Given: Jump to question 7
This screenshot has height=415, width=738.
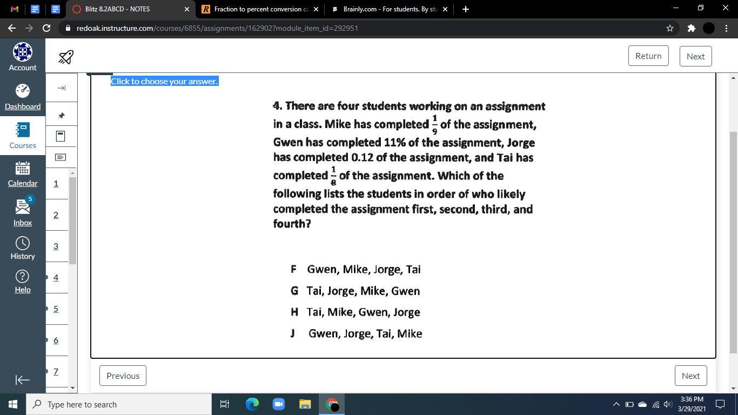Looking at the screenshot, I should click(x=56, y=371).
